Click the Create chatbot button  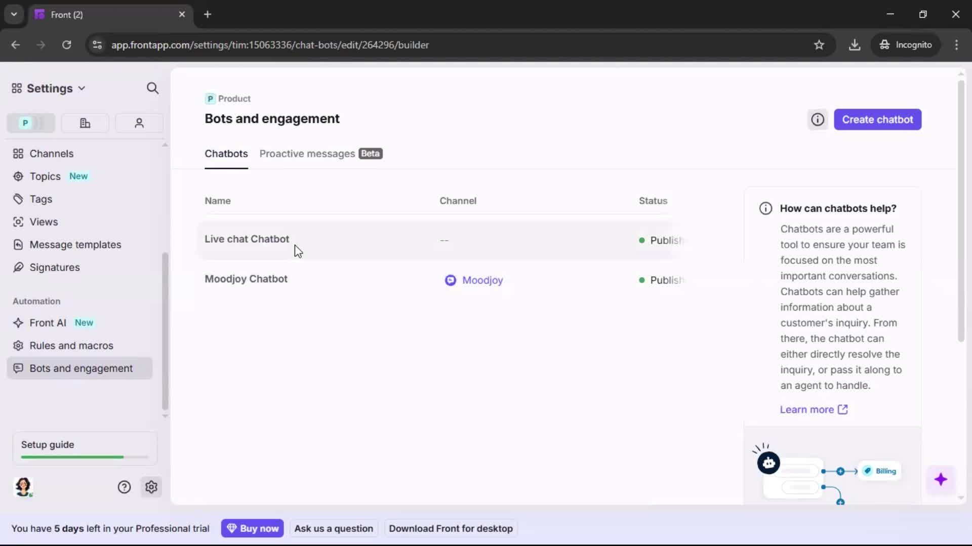click(x=878, y=119)
